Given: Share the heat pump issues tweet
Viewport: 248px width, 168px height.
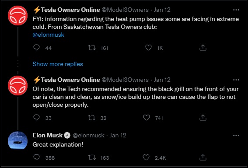Looking at the screenshot, I should pos(203,48).
